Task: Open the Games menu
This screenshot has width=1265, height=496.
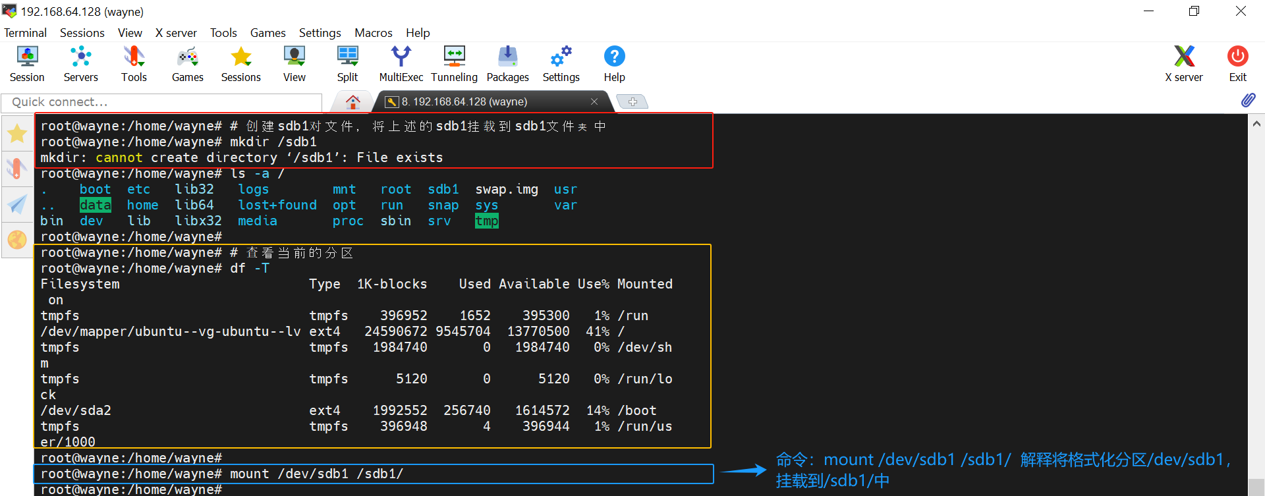Action: pyautogui.click(x=268, y=33)
